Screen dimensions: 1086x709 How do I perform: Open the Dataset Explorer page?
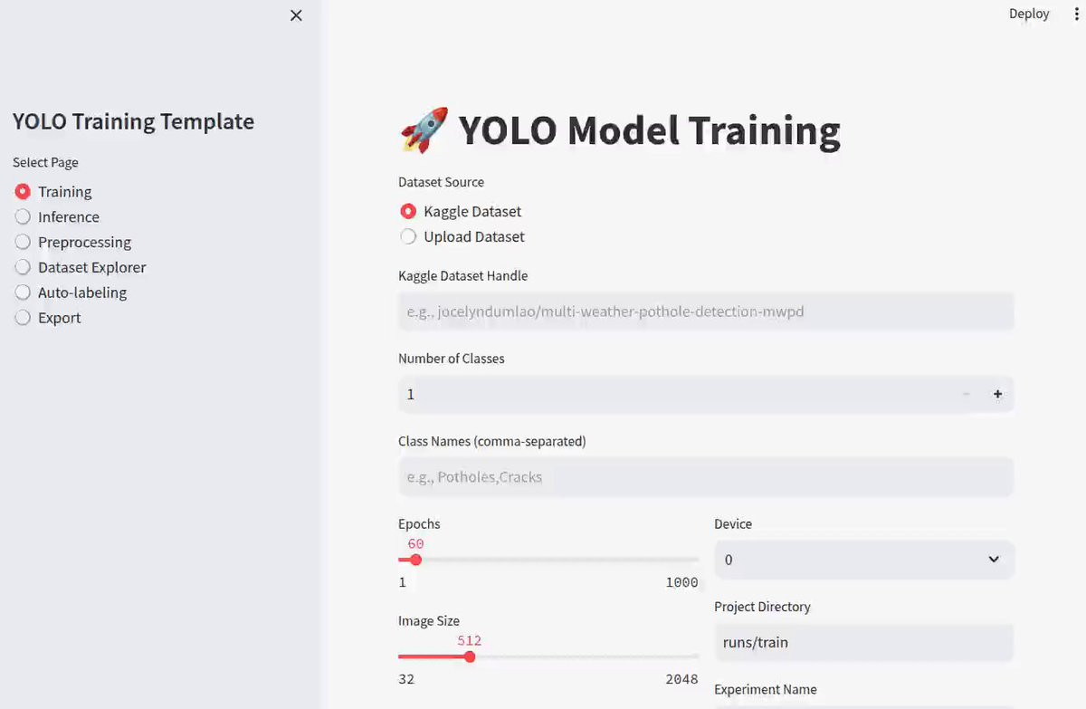pyautogui.click(x=23, y=268)
